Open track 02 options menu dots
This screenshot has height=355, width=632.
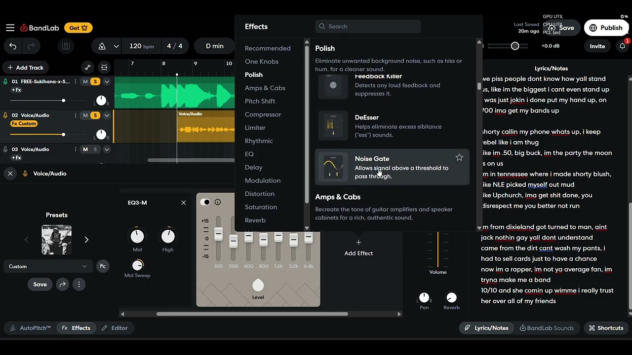[75, 115]
